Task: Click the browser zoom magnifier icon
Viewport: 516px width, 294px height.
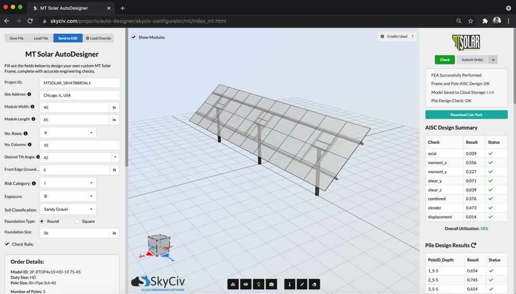Action: click(x=459, y=21)
